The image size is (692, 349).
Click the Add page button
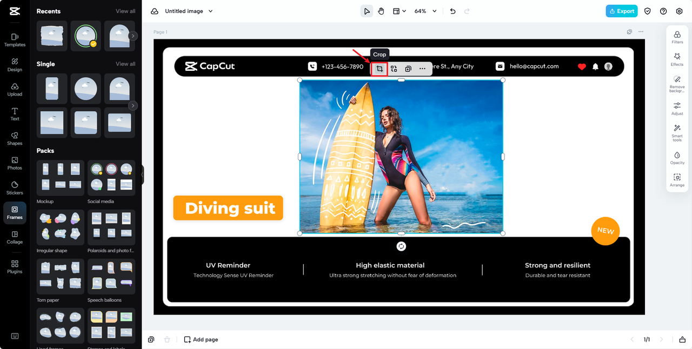[x=201, y=339]
